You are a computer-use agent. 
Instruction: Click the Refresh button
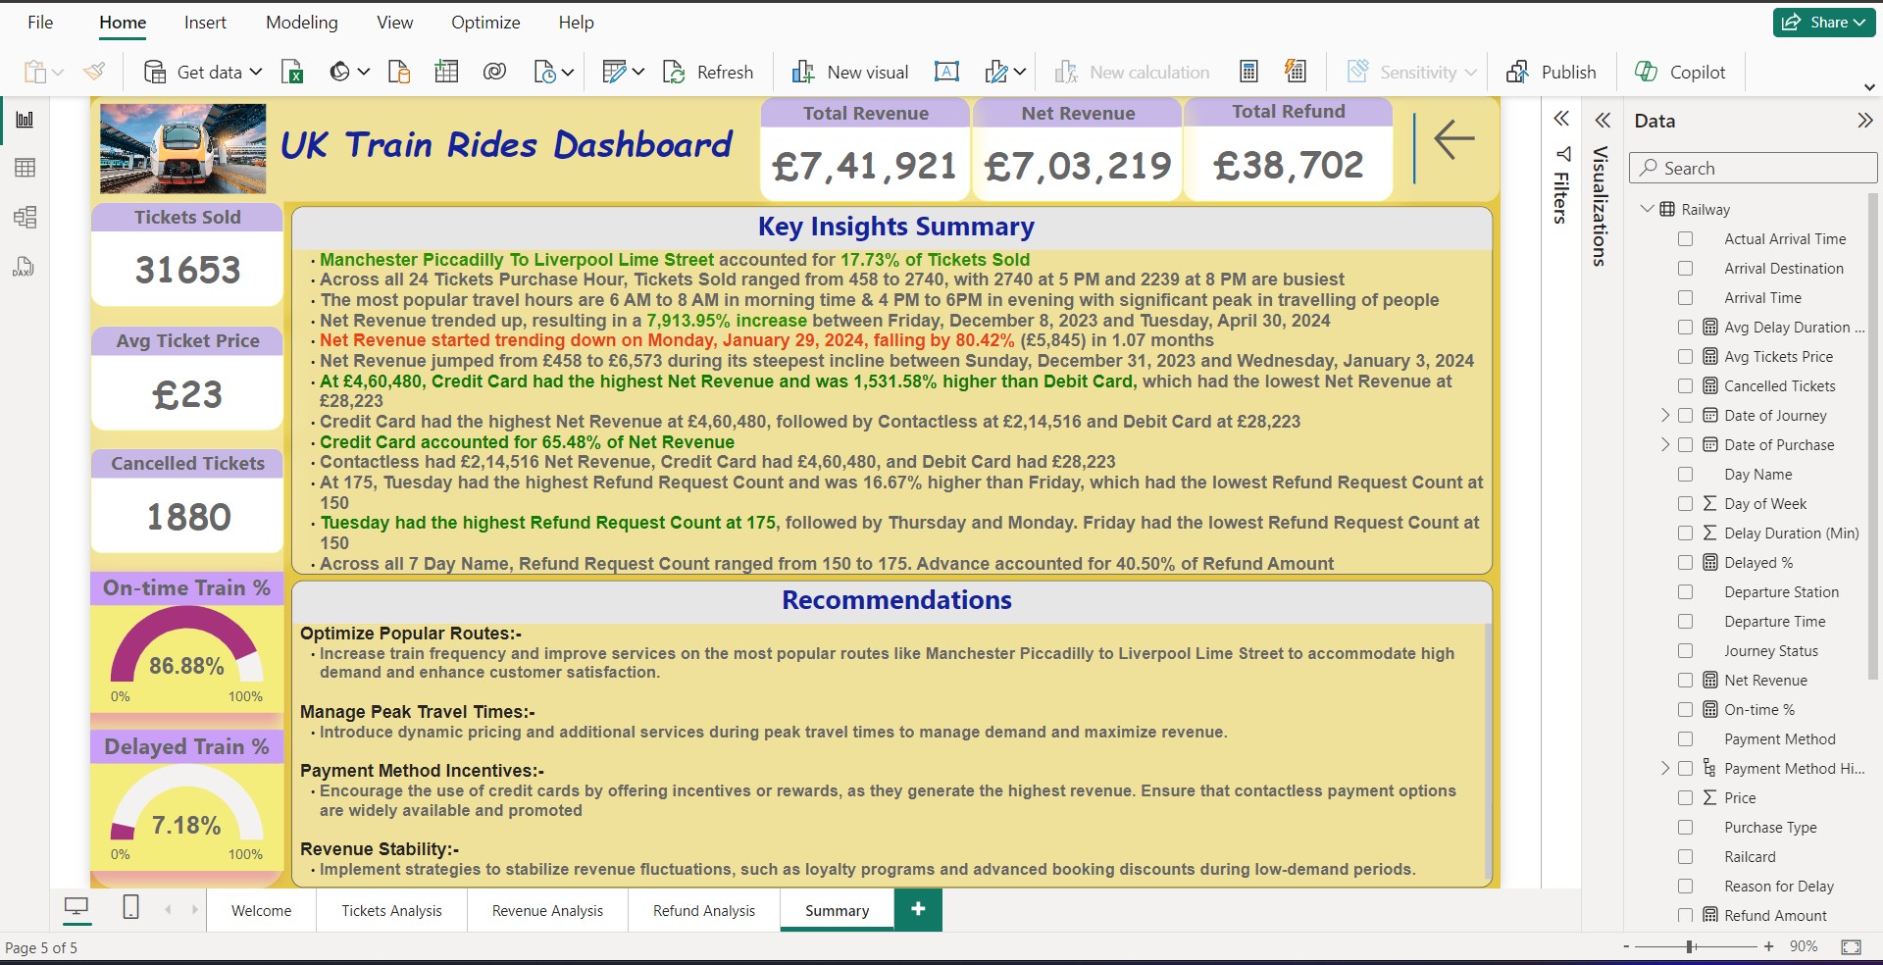coord(708,72)
